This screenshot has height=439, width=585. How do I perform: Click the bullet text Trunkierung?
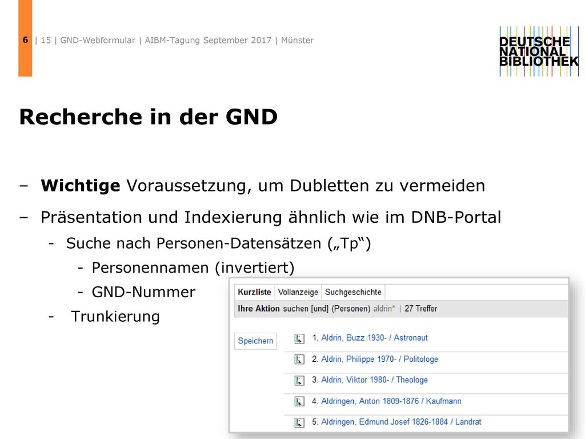115,317
